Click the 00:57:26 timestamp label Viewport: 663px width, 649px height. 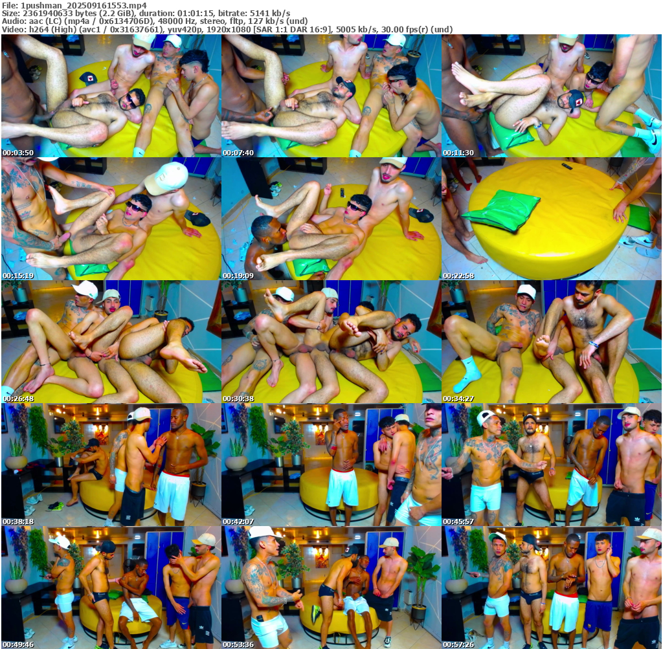tap(458, 644)
